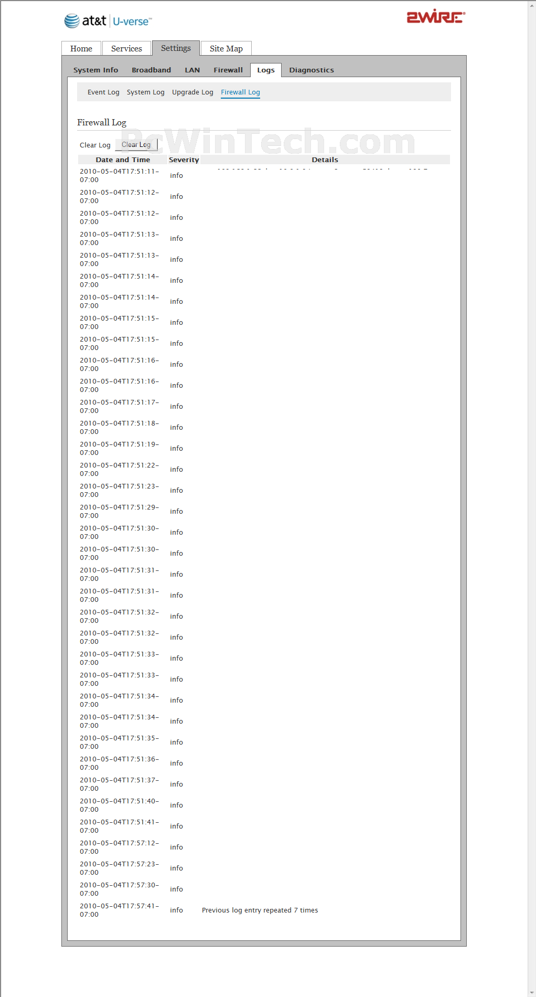
Task: Go to the Site Map tab
Action: point(226,48)
